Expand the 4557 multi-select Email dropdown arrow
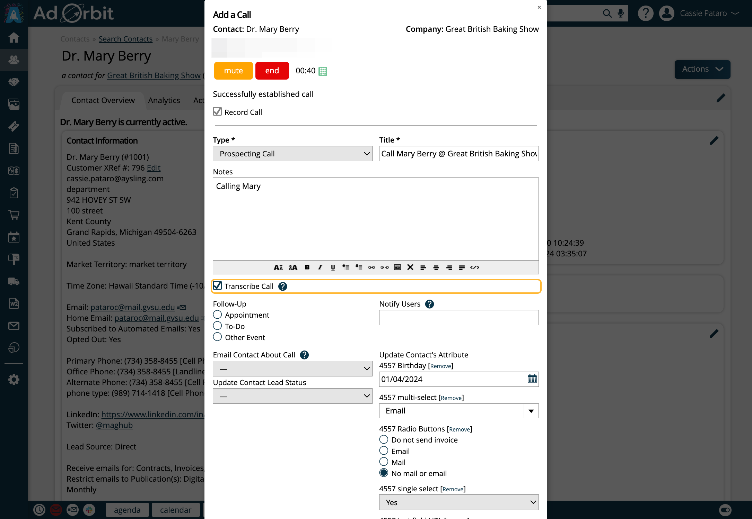This screenshot has height=519, width=752. (531, 411)
